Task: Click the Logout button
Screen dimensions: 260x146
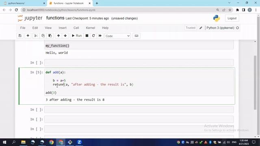Action: click(x=232, y=18)
